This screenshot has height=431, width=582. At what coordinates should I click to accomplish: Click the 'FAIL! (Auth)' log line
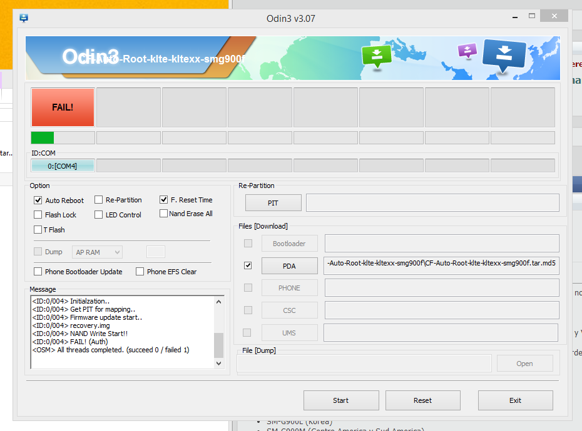[x=70, y=342]
